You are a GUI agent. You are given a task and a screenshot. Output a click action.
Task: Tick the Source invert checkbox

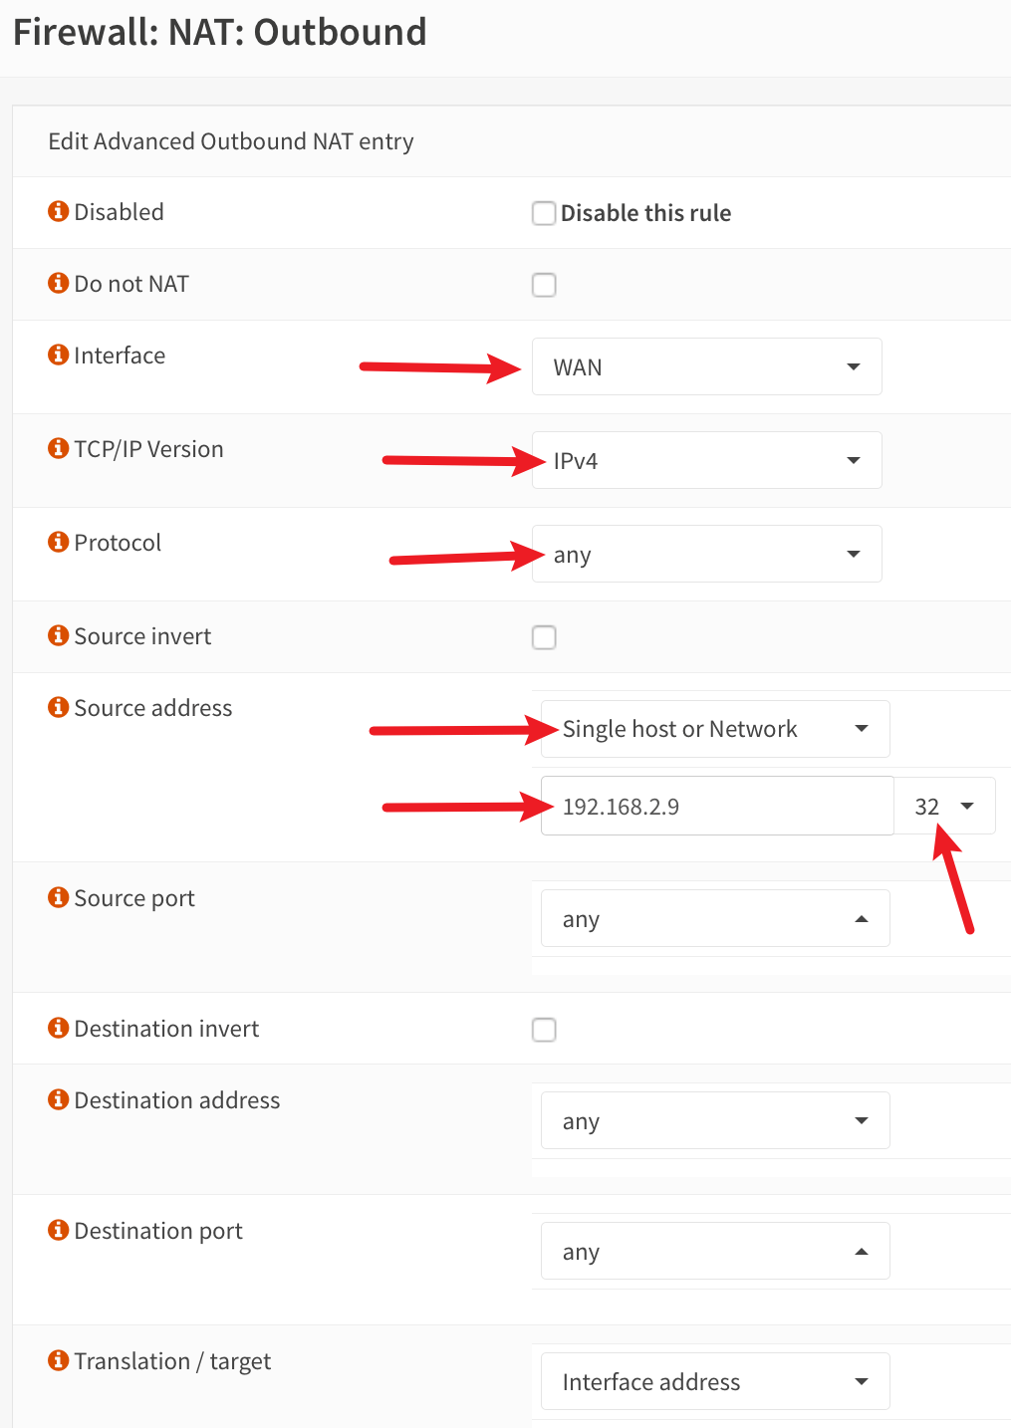[544, 637]
